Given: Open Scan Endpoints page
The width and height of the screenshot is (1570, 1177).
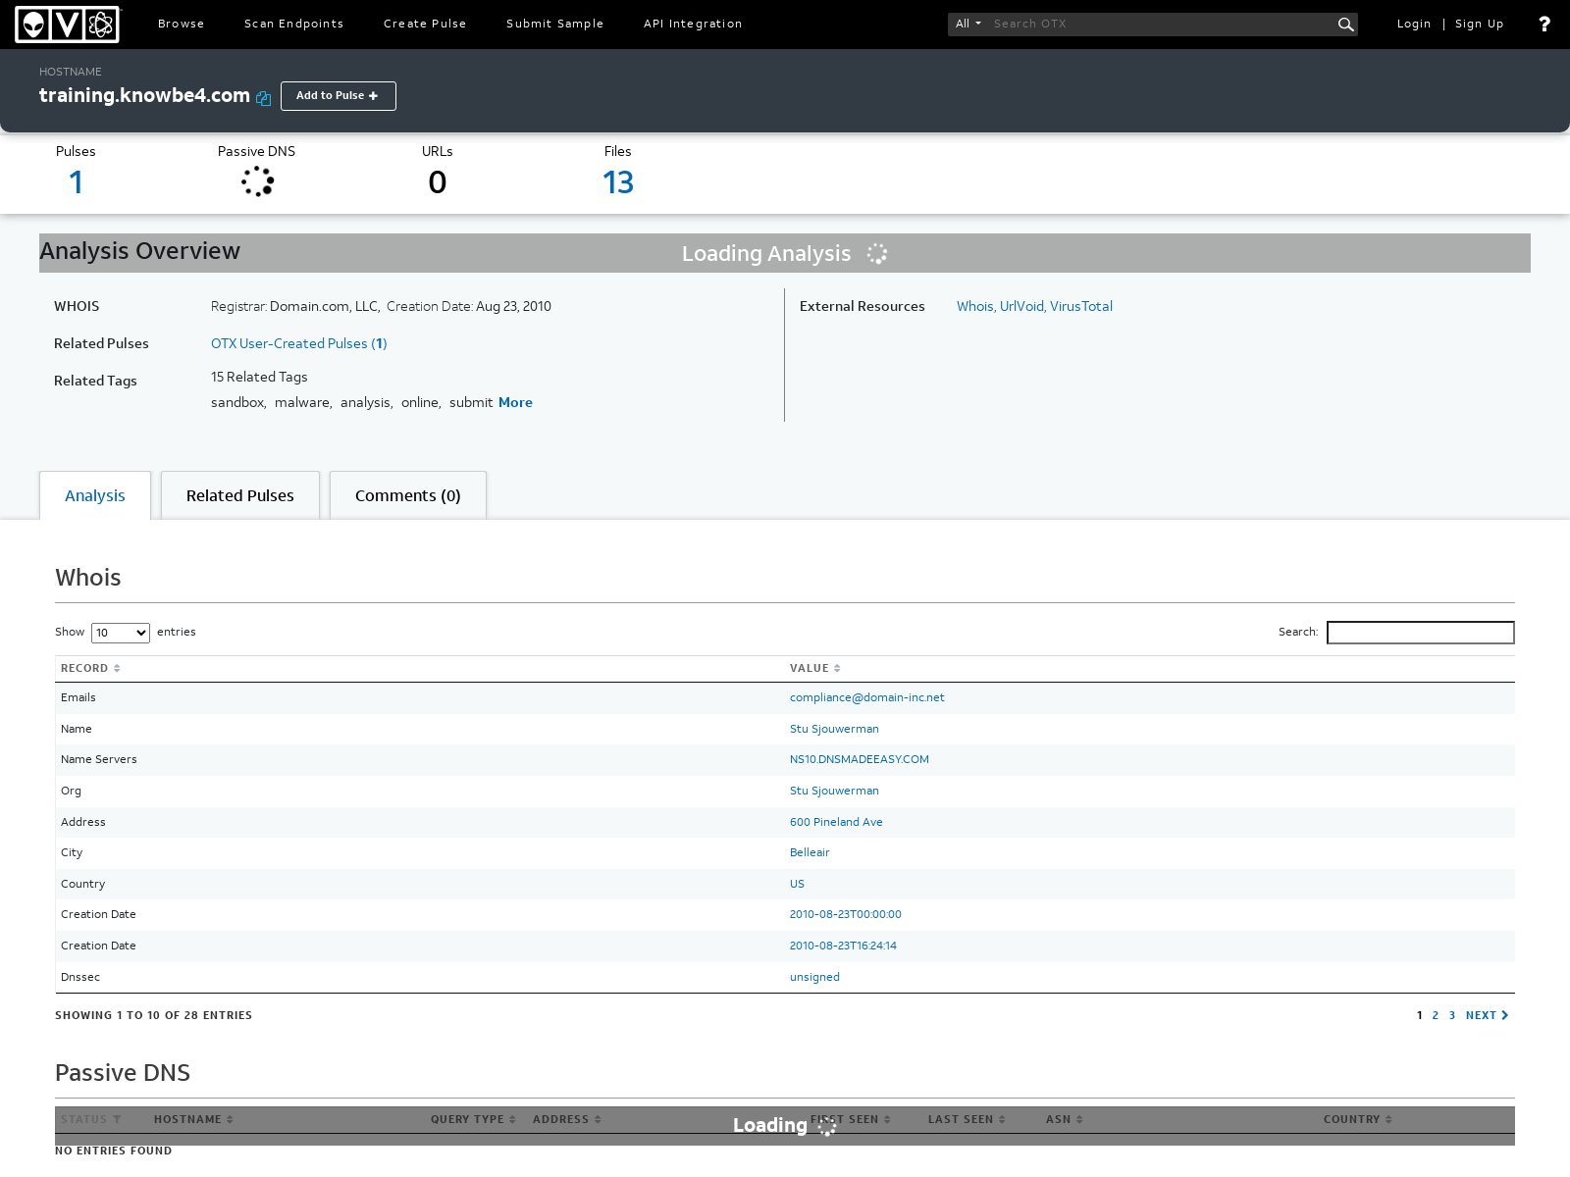Looking at the screenshot, I should (294, 25).
